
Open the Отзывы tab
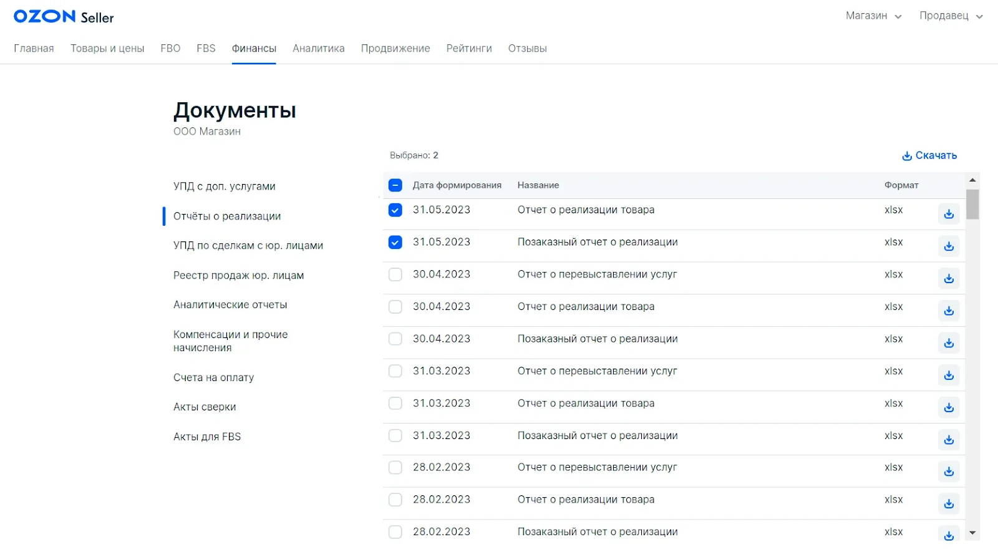pyautogui.click(x=528, y=49)
